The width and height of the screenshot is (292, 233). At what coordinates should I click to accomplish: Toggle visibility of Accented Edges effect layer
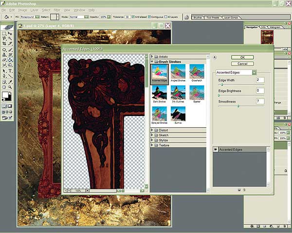pos(217,150)
